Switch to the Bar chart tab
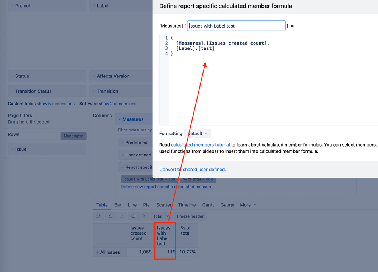 117,205
